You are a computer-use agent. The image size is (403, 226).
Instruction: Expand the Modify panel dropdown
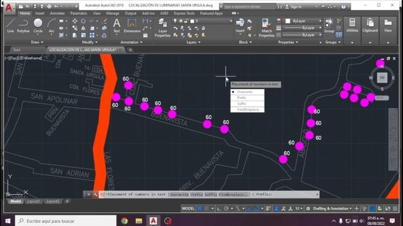[89, 42]
